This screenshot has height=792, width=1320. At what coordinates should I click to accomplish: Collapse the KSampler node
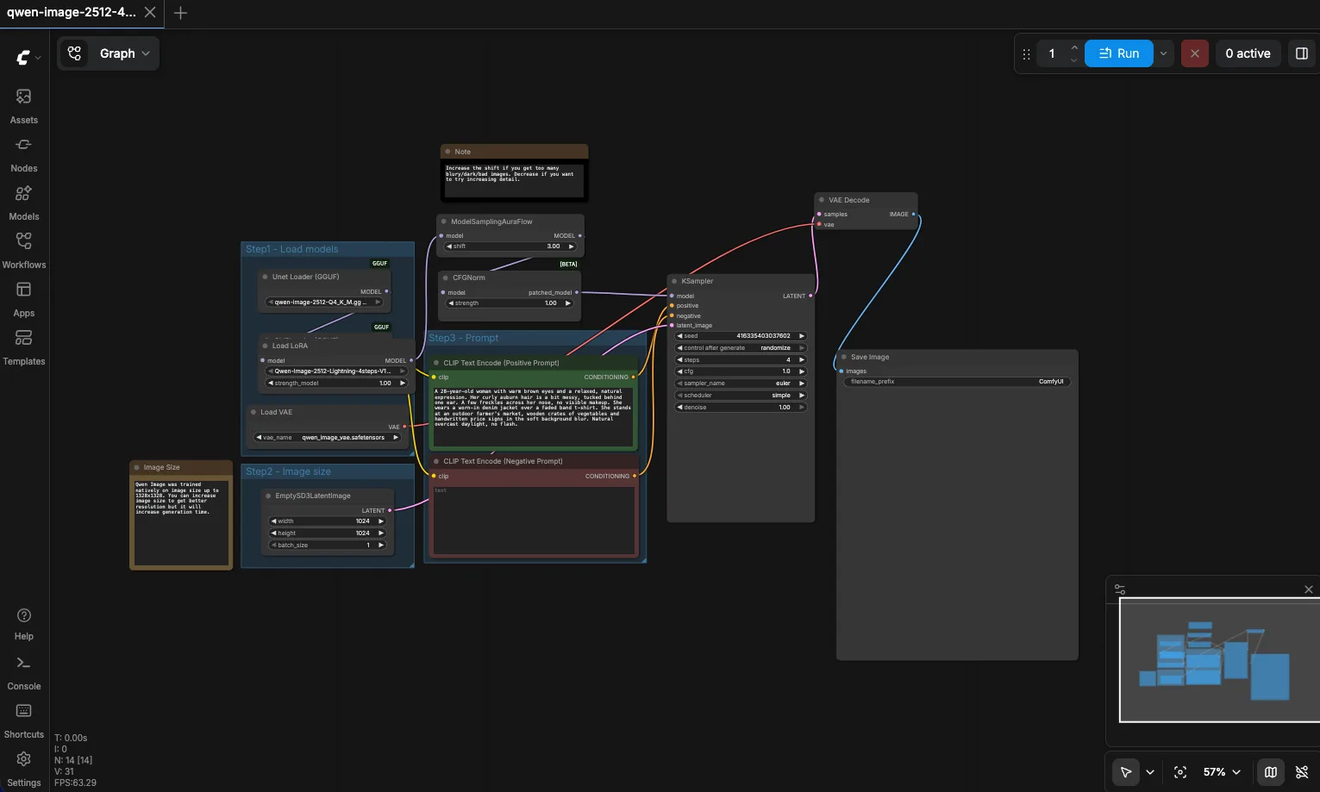point(674,281)
